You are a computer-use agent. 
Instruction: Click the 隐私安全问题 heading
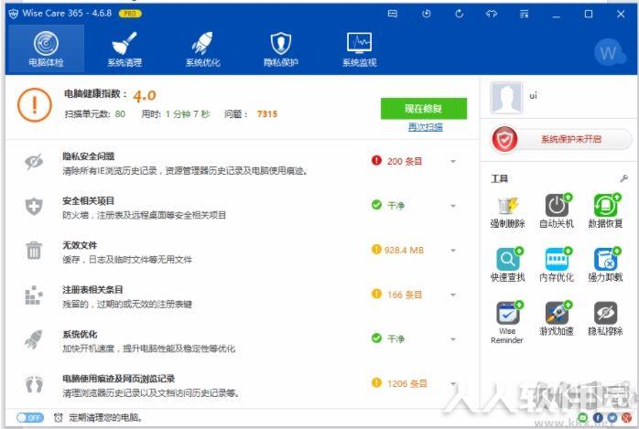pyautogui.click(x=89, y=156)
